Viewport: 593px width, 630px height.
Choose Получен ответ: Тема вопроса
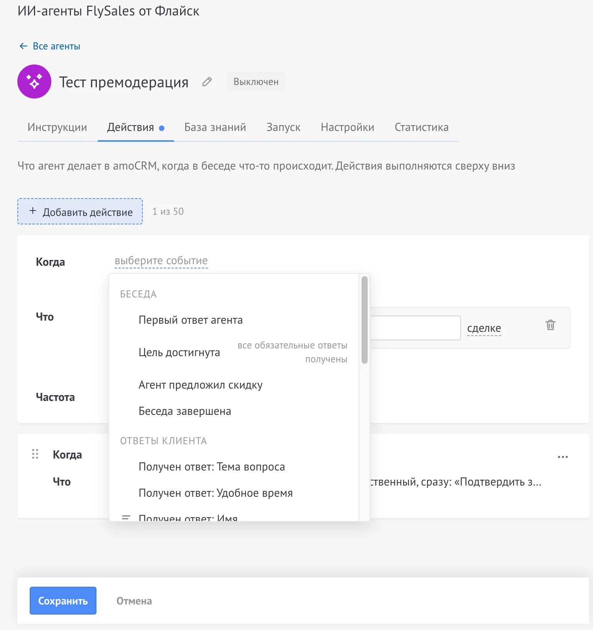coord(234,467)
